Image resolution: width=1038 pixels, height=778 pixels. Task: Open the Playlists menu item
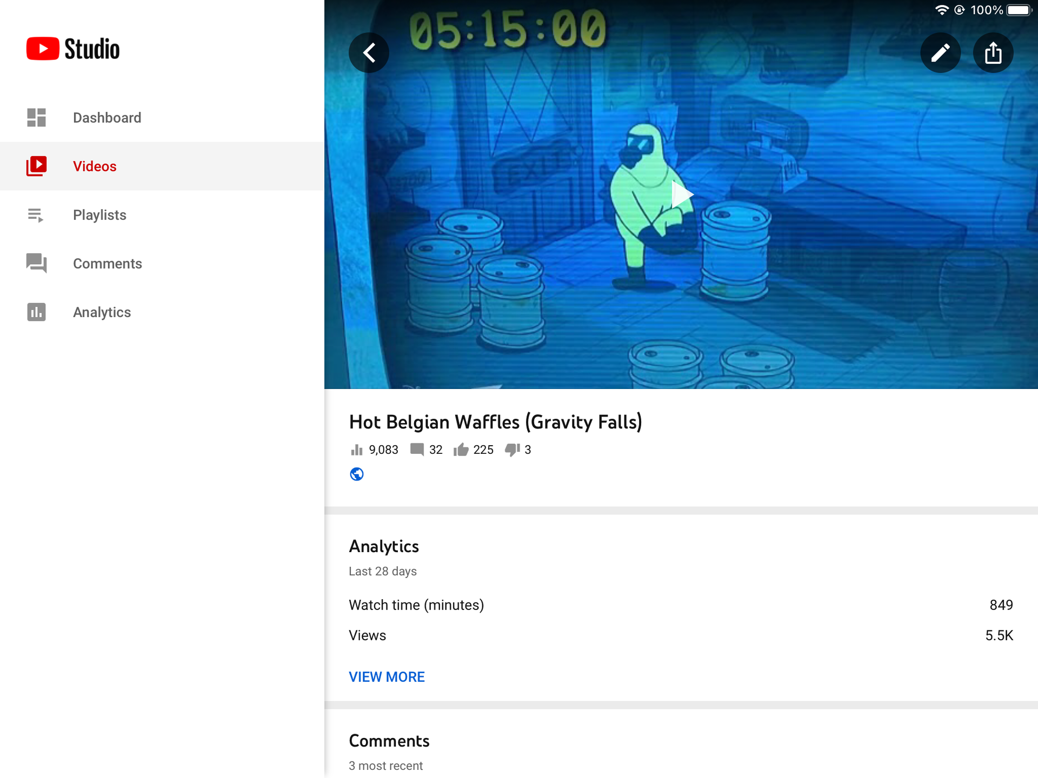162,214
